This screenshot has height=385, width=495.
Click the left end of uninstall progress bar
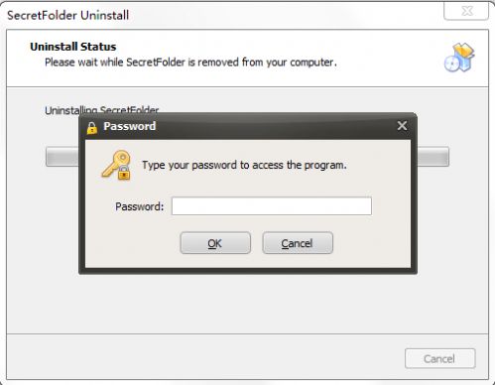[x=62, y=157]
